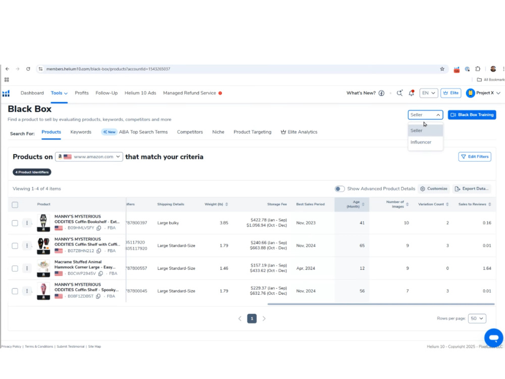Click the Elite plan button
This screenshot has height=379, width=505.
pos(451,93)
